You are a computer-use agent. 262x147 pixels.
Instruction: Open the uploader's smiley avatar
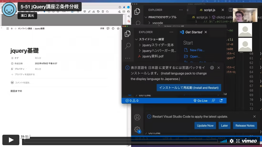(x=9, y=9)
